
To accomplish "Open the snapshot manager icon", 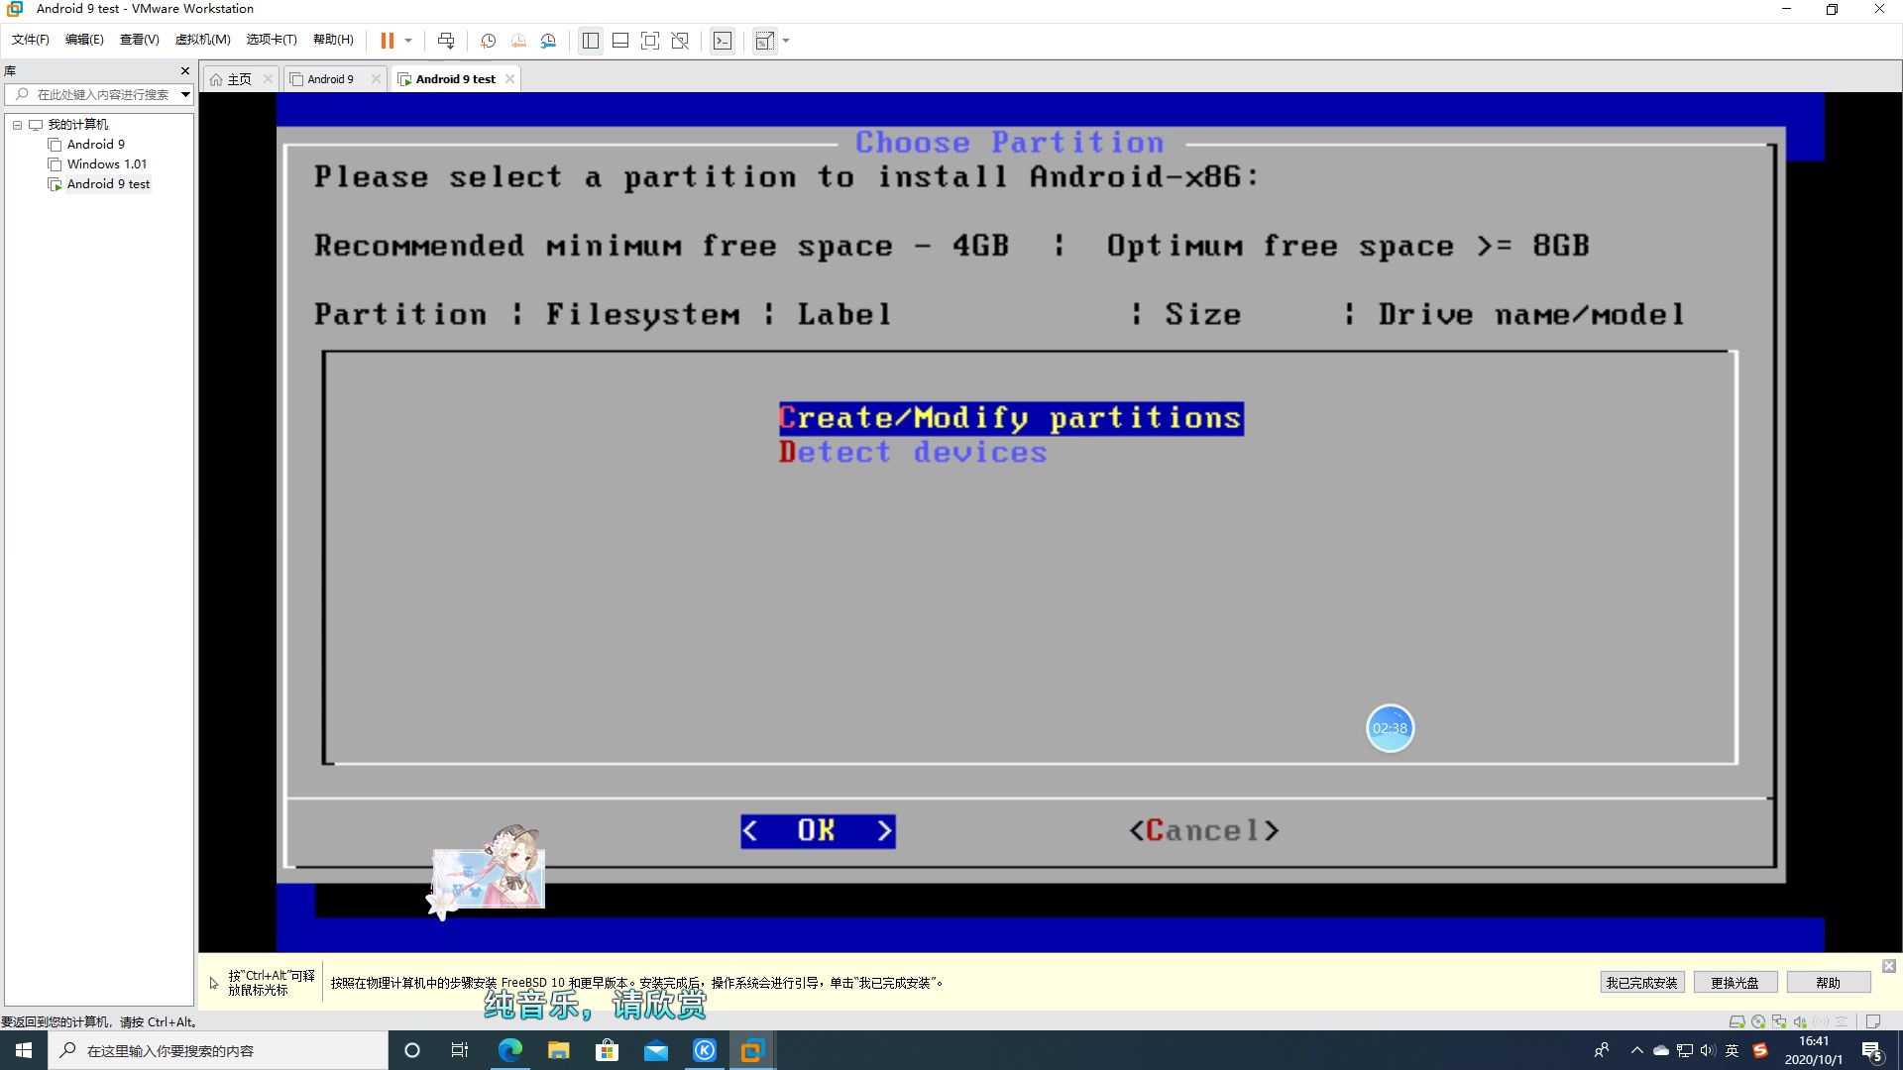I will click(548, 41).
